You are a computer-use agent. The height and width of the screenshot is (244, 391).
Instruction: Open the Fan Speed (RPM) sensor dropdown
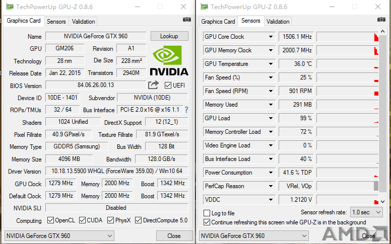[x=271, y=91]
